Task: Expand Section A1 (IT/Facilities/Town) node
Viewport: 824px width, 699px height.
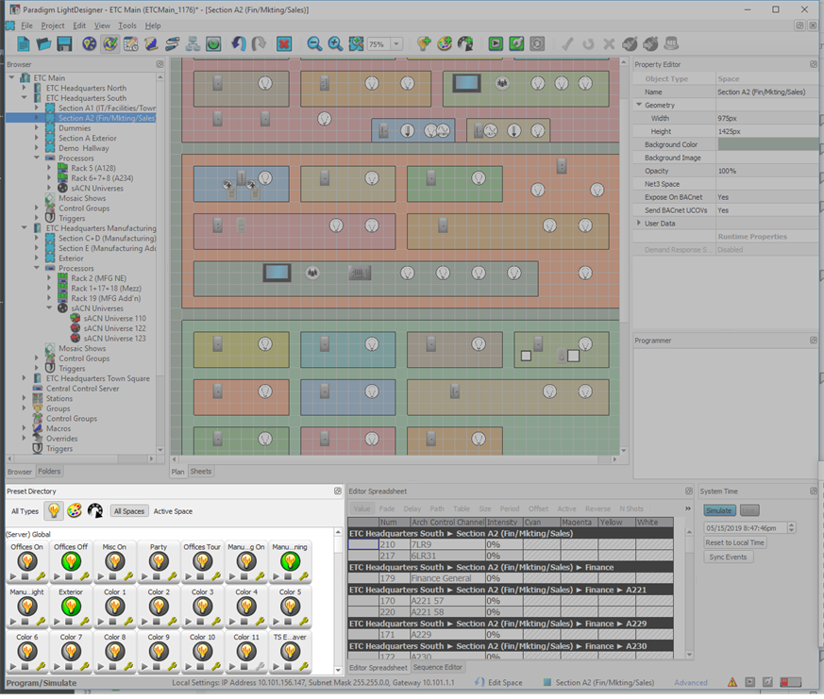Action: [36, 108]
